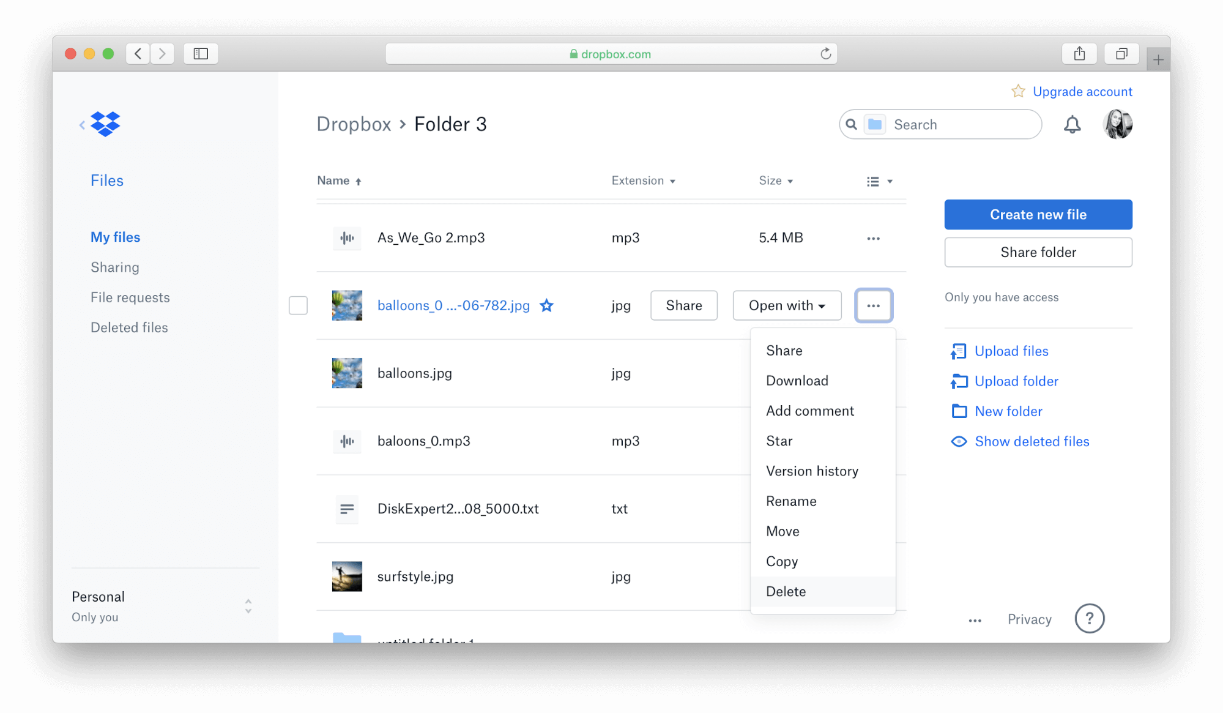The image size is (1223, 713).
Task: Select Version history from the context menu
Action: click(812, 470)
